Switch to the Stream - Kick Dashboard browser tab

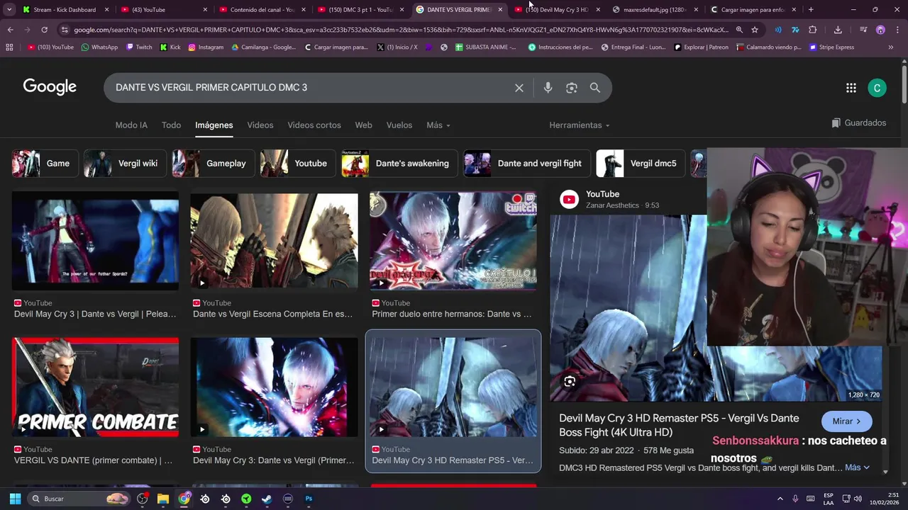(64, 10)
